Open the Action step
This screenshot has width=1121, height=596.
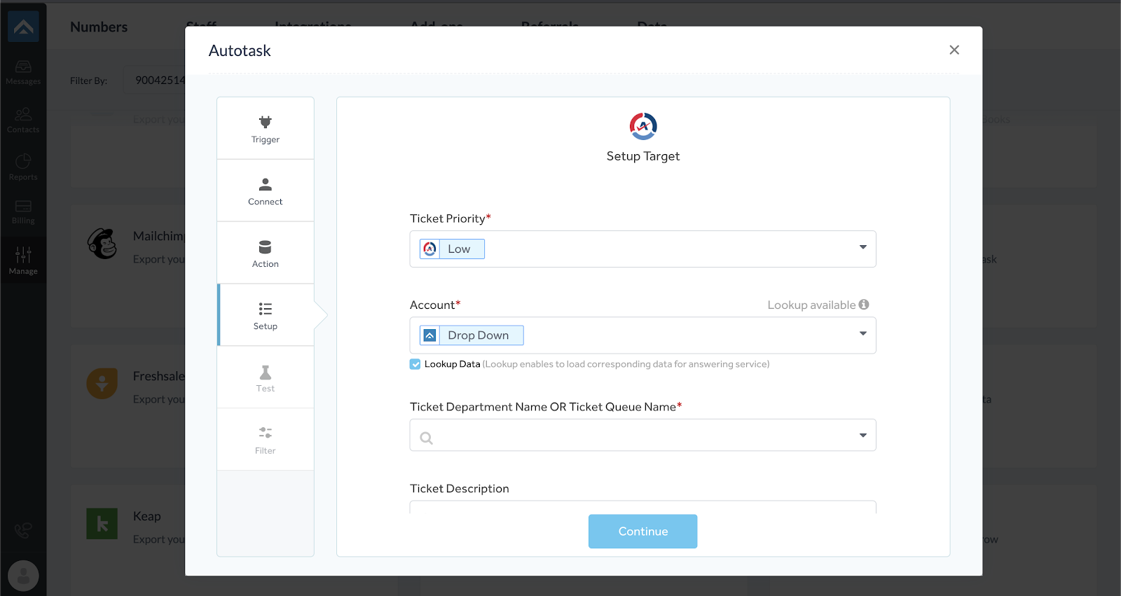[266, 253]
